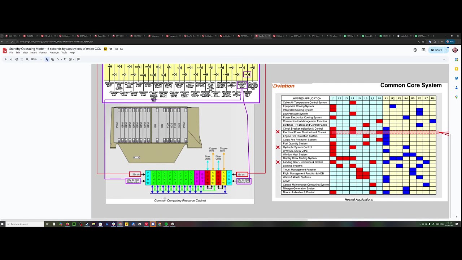Click the Print icon in the toolbar

pyautogui.click(x=17, y=59)
